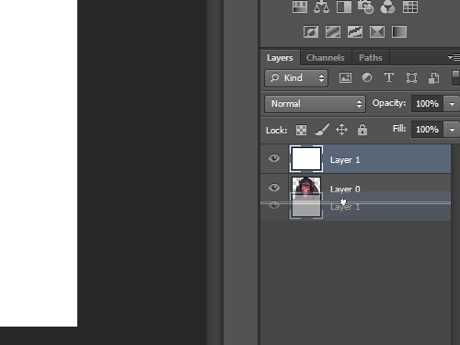
Task: Expand the Opacity slider arrow
Action: [x=452, y=104]
